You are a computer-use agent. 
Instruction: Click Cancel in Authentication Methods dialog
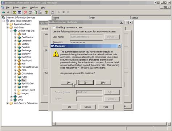tap(88, 107)
